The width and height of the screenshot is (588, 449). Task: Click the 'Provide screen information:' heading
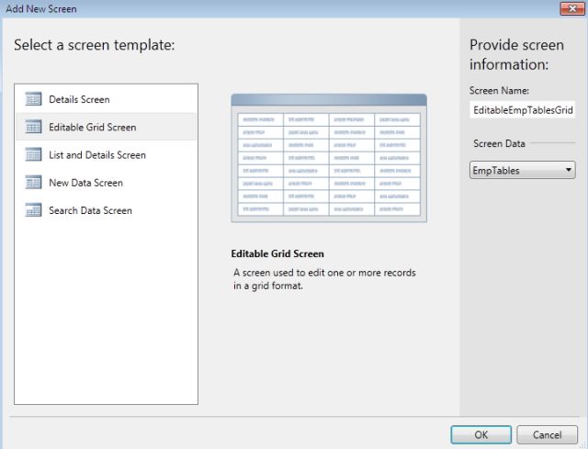pos(516,55)
